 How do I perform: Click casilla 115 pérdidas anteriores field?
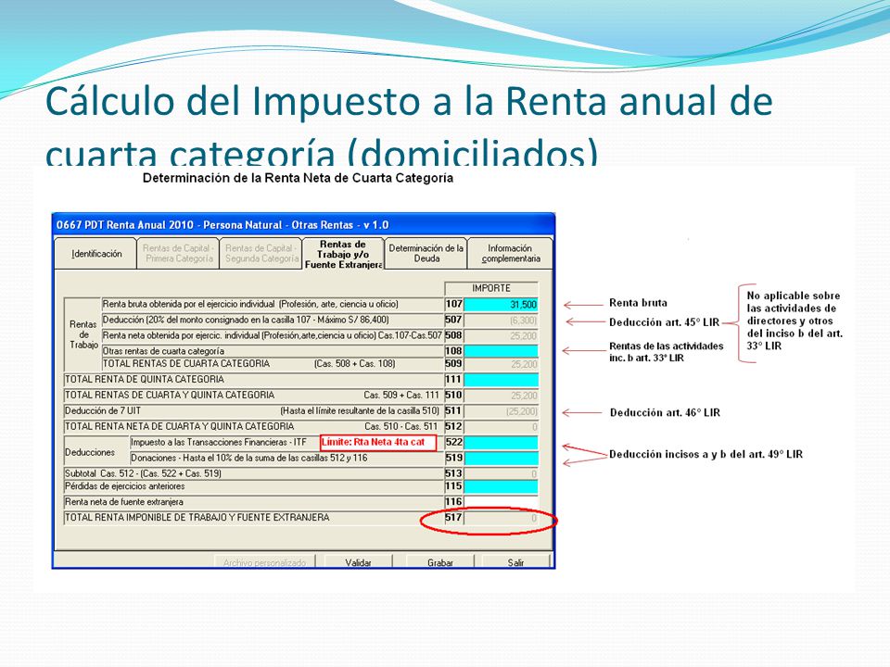point(501,486)
